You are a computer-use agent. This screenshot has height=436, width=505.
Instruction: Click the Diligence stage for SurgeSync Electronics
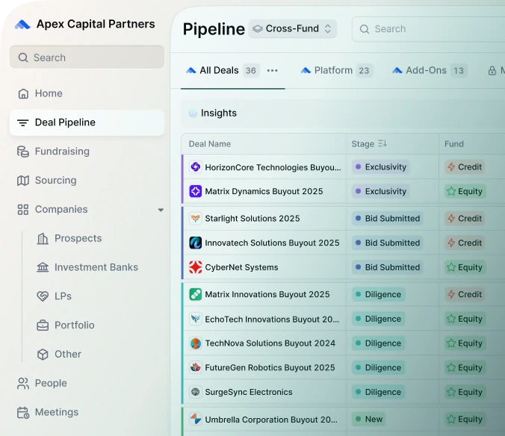(378, 392)
